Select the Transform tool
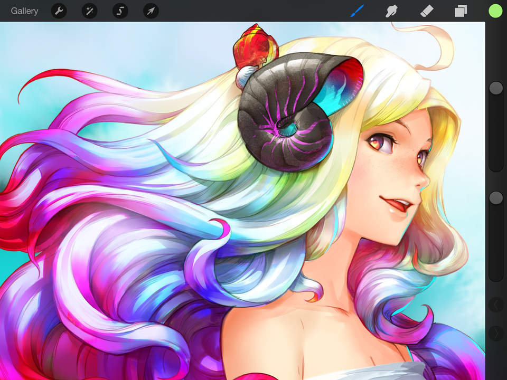 tap(151, 11)
